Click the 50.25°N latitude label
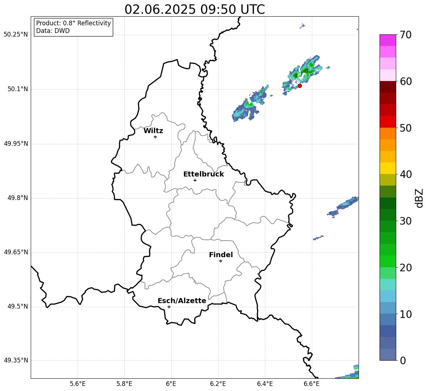 16,35
